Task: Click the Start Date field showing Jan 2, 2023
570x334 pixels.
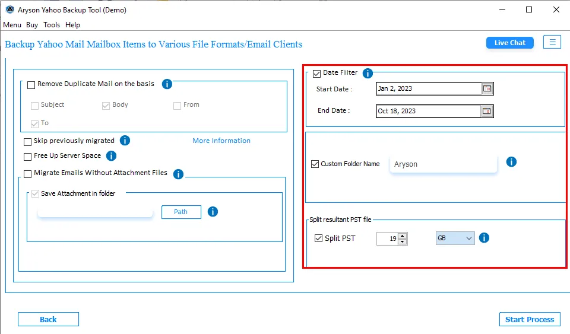Action: coord(428,88)
